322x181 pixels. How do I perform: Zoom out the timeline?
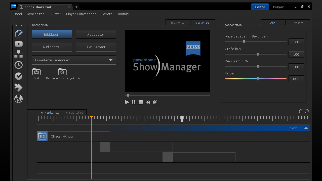pos(300,111)
